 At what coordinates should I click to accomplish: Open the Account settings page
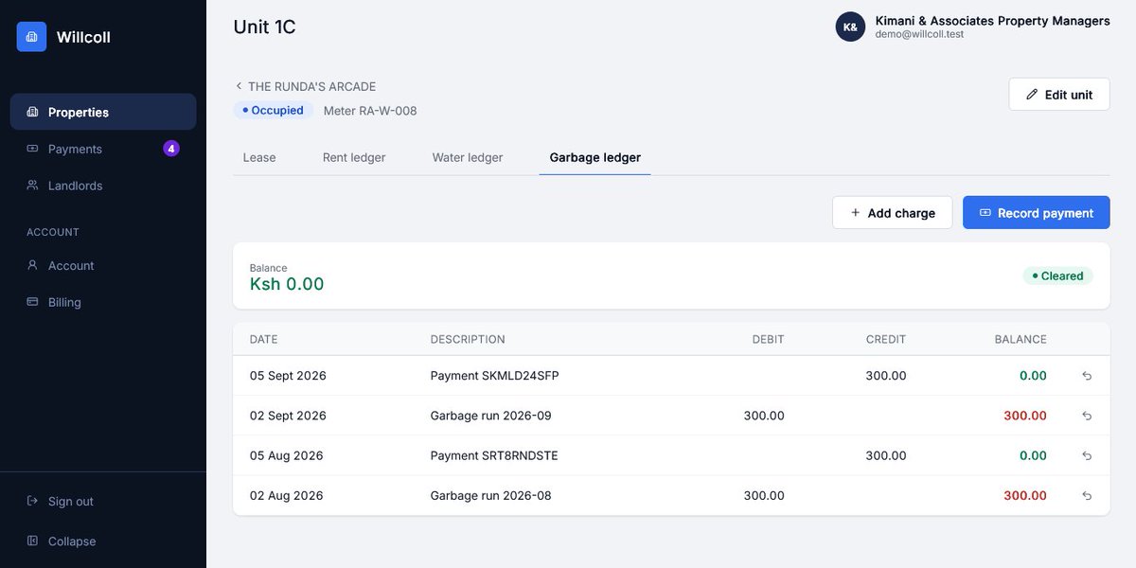[103, 265]
